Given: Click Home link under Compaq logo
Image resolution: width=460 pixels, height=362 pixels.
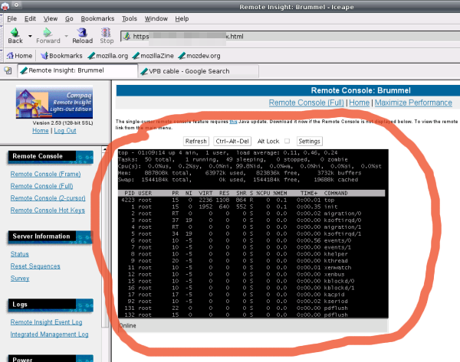Looking at the screenshot, I should [41, 131].
